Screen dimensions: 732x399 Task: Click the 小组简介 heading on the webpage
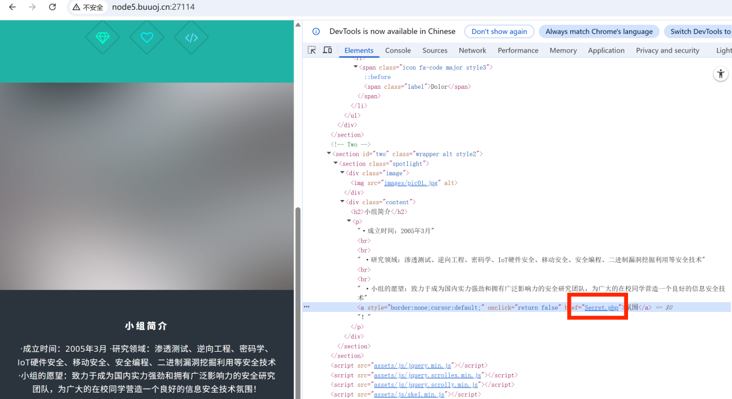click(x=147, y=326)
